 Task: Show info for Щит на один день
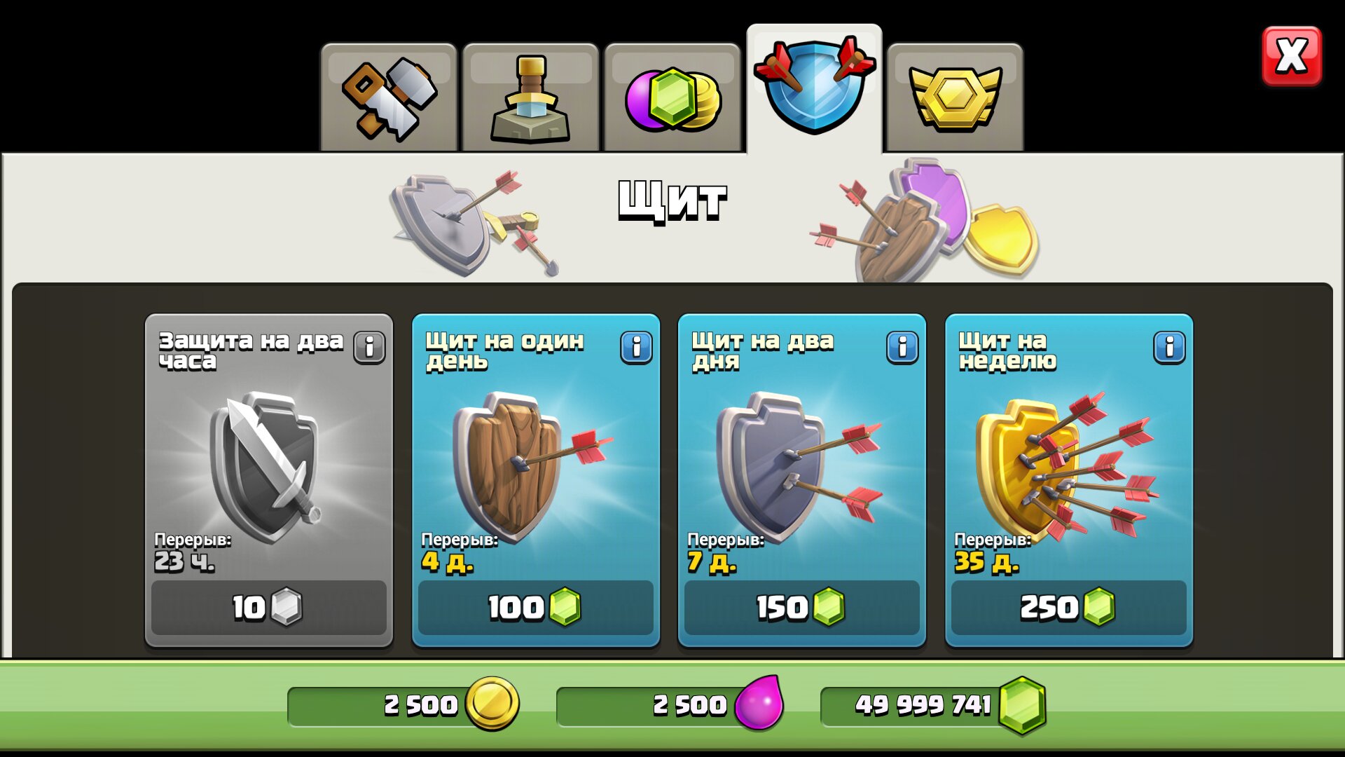636,347
